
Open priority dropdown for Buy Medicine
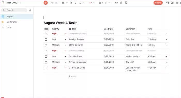coord(66,57)
